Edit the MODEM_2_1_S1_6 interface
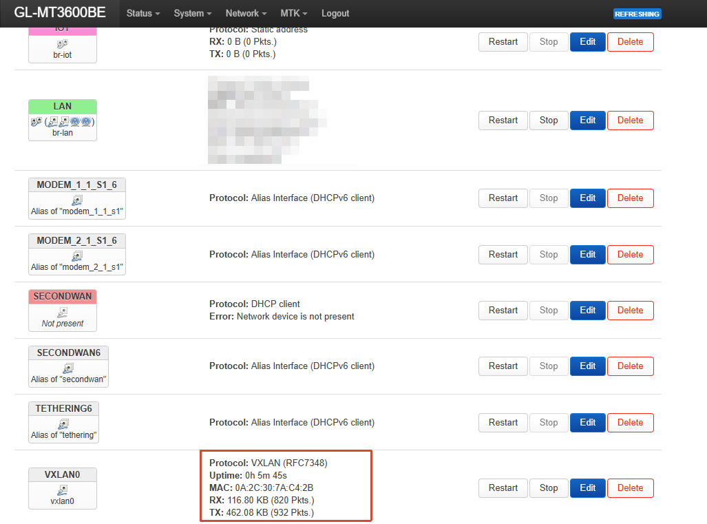 pos(587,255)
